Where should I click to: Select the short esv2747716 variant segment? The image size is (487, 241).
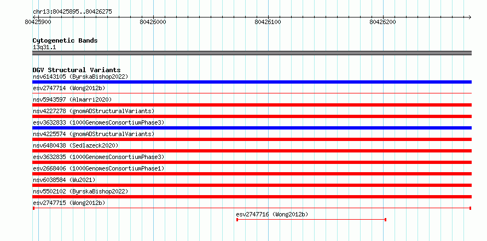(x=311, y=220)
